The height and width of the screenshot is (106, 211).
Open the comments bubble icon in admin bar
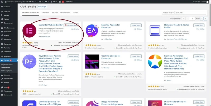pyautogui.click(x=46, y=2)
